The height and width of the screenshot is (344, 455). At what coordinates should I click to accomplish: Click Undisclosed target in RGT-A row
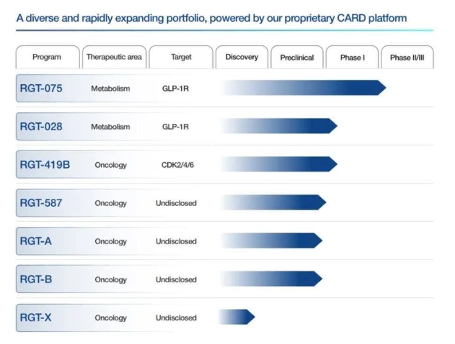coord(176,241)
